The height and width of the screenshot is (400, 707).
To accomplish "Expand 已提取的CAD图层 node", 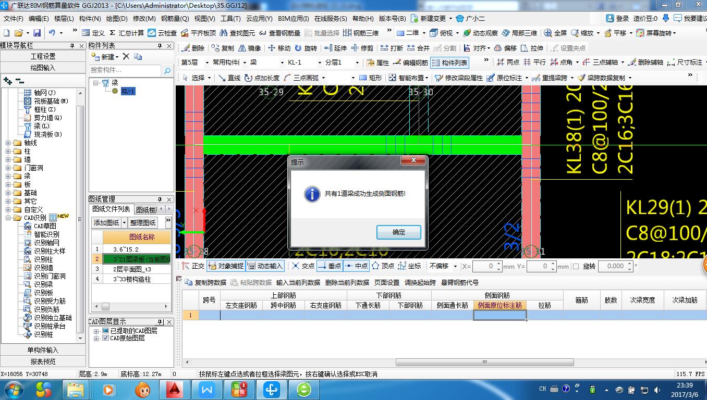I will tap(96, 331).
